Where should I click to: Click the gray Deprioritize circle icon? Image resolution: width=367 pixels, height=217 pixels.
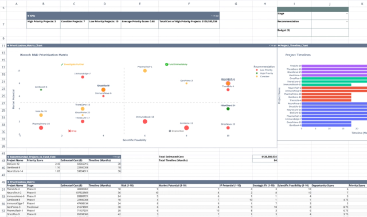[170, 131]
